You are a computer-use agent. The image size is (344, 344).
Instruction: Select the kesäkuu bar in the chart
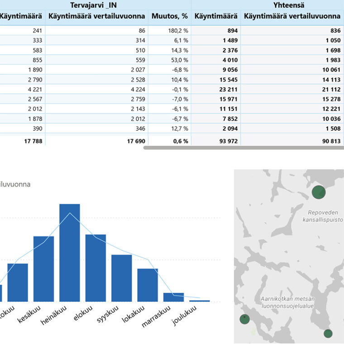pyautogui.click(x=43, y=268)
